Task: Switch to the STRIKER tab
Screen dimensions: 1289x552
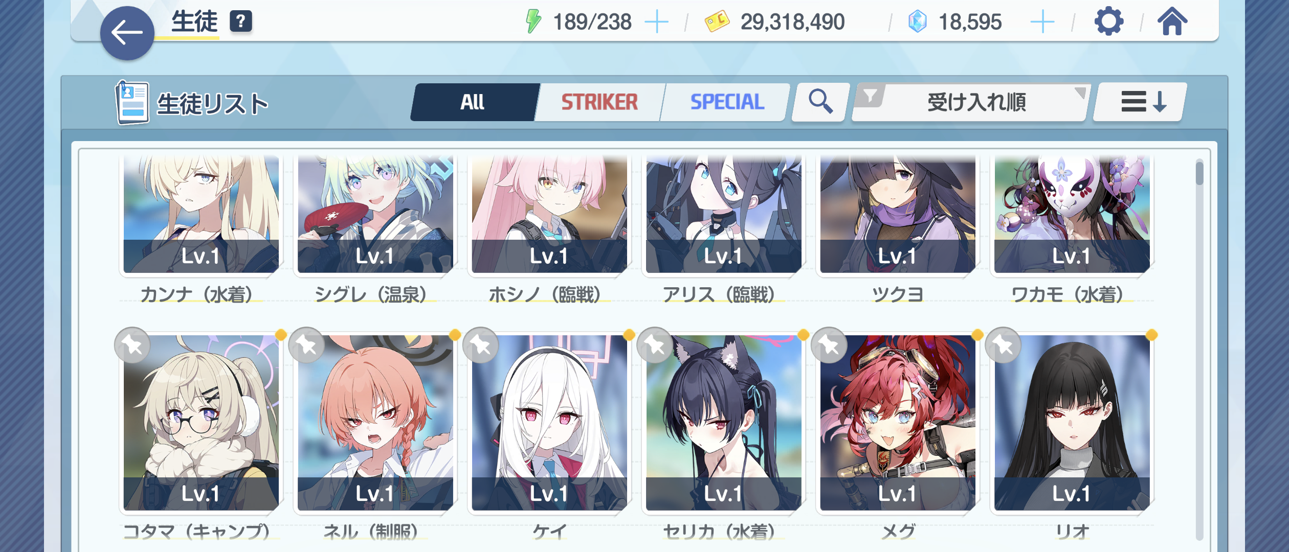Action: pyautogui.click(x=599, y=102)
